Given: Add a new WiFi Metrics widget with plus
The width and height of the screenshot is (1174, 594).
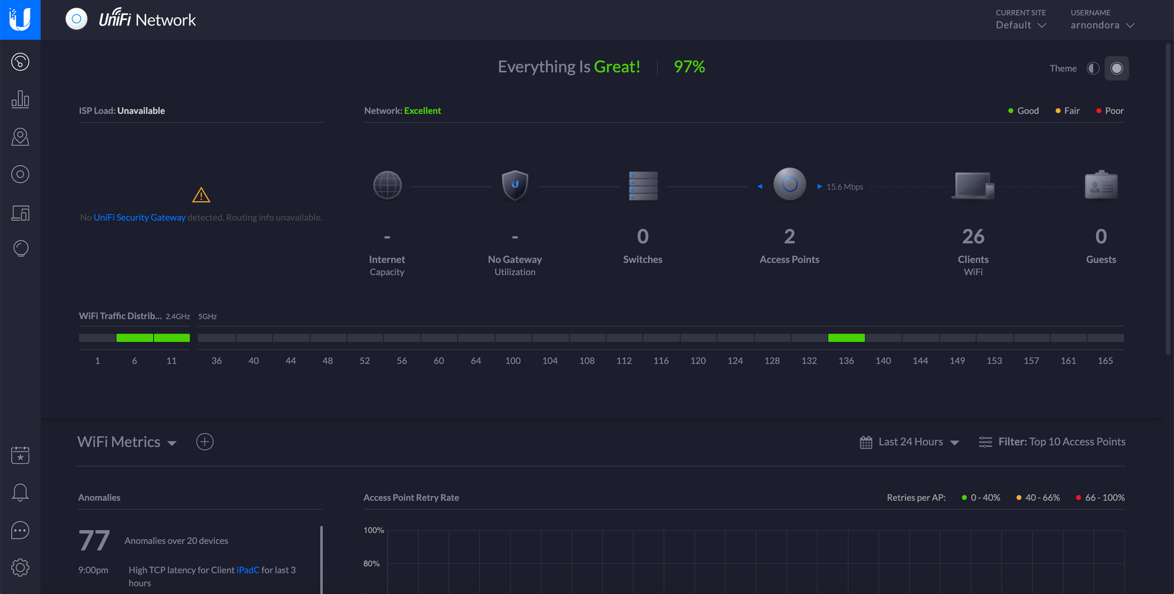Looking at the screenshot, I should pyautogui.click(x=205, y=442).
